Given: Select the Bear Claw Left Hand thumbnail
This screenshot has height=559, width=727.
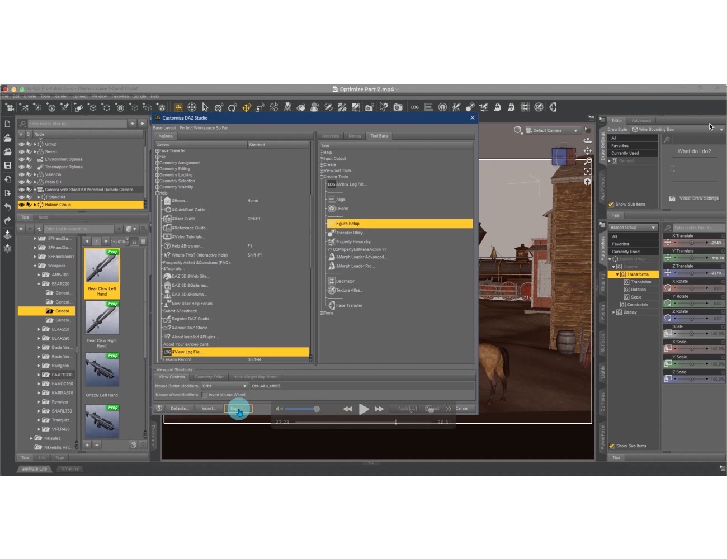Looking at the screenshot, I should tap(102, 273).
